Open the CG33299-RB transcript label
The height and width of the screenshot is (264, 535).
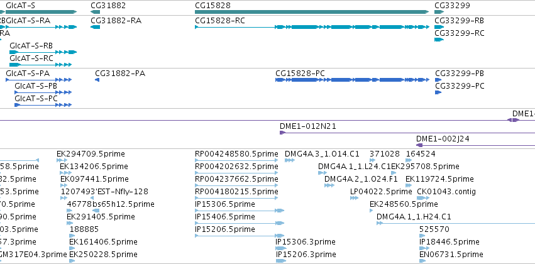coord(459,21)
